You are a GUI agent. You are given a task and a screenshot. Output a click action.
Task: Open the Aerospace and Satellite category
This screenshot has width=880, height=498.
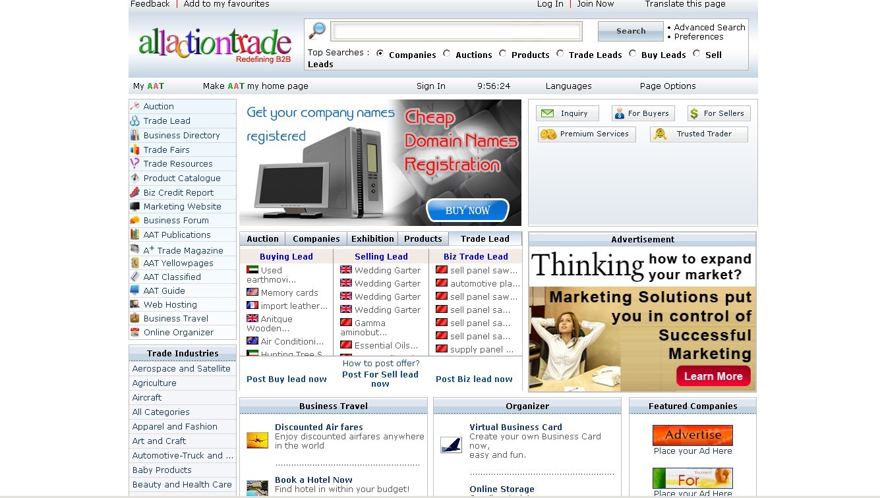click(x=181, y=369)
